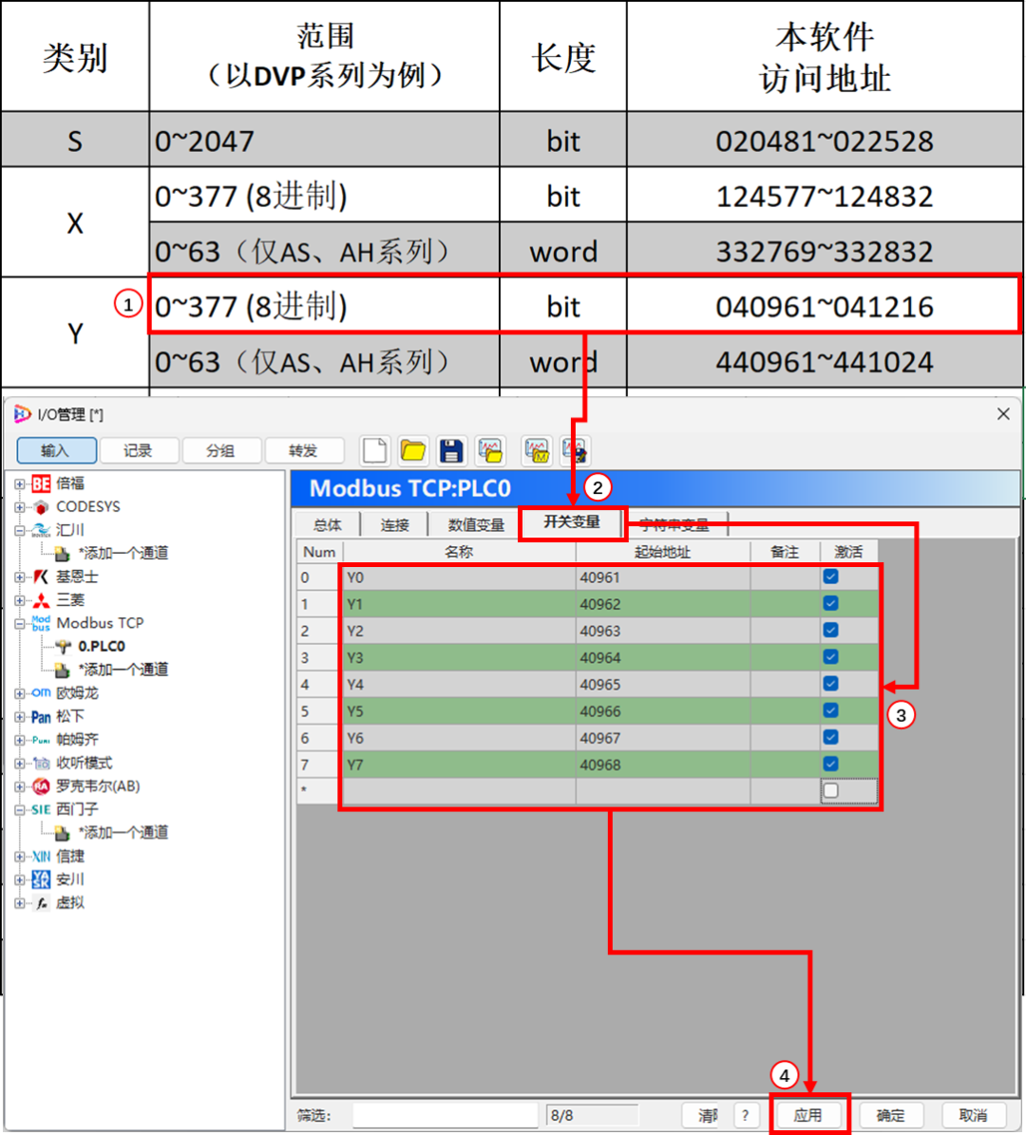Viewport: 1026px width, 1135px height.
Task: Click the 收听模式 icon
Action: click(x=41, y=763)
